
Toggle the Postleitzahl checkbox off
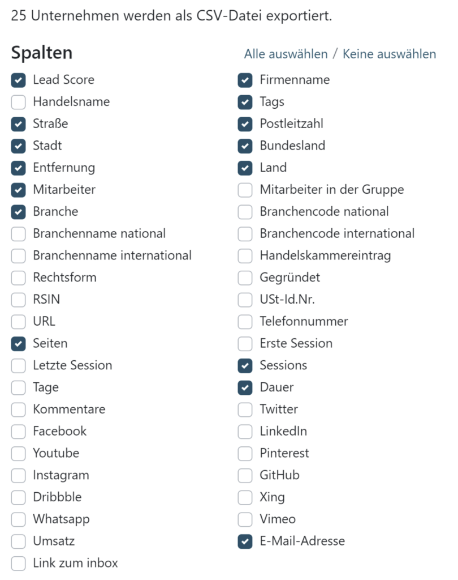tap(245, 124)
